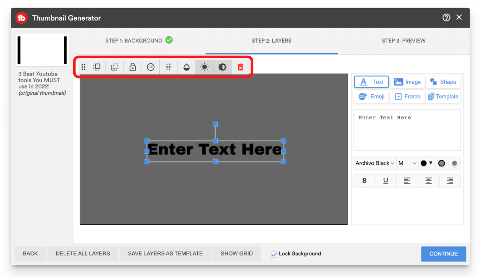The image size is (480, 277).
Task: Uncheck the Lock Background checkbox
Action: [x=274, y=254]
